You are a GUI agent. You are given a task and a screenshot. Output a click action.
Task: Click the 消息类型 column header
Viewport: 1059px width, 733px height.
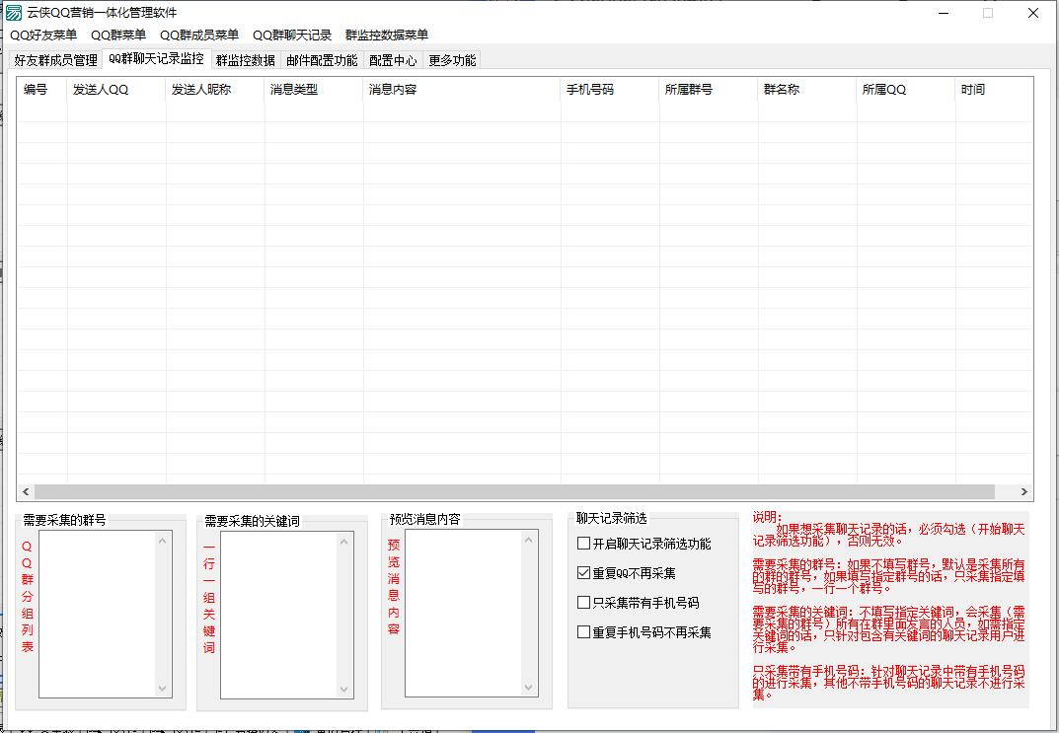[x=314, y=89]
